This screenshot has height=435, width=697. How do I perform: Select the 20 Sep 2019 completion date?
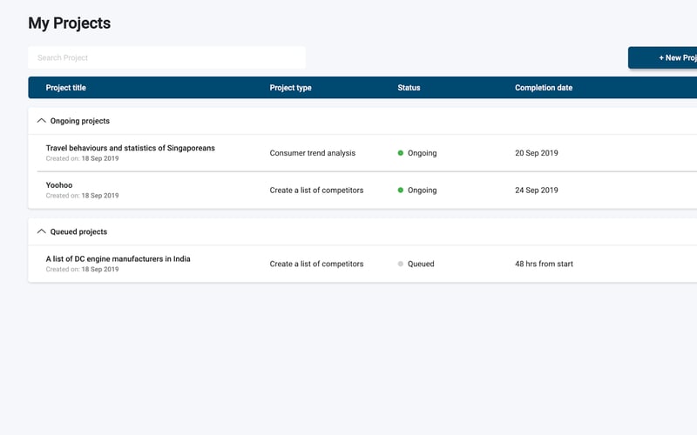(x=537, y=153)
